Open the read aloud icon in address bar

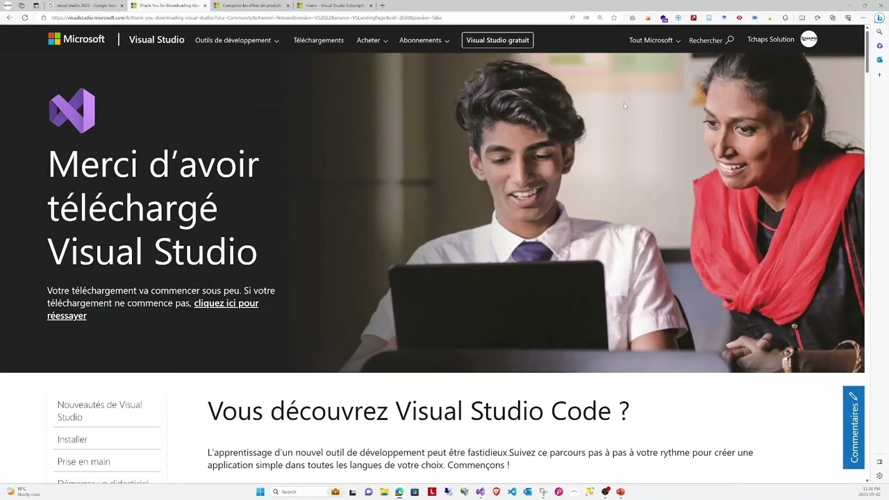[x=572, y=17]
